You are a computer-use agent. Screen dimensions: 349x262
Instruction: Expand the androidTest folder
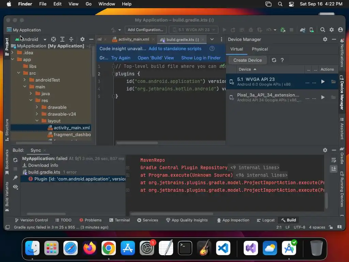(x=25, y=80)
